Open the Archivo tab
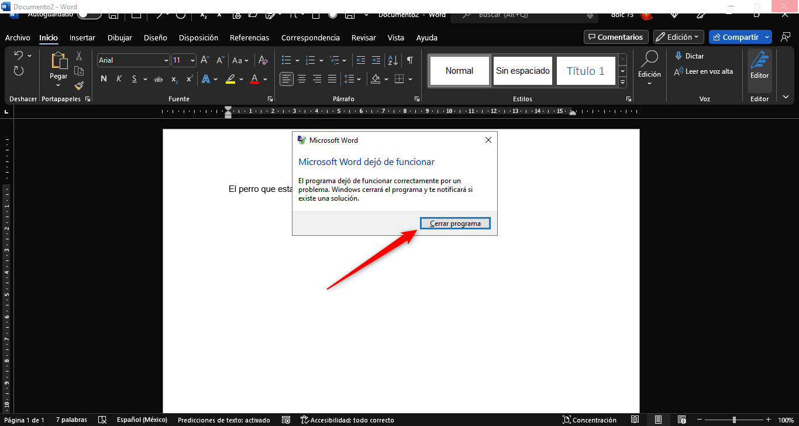Screen dimensions: 799x426 click(x=18, y=37)
